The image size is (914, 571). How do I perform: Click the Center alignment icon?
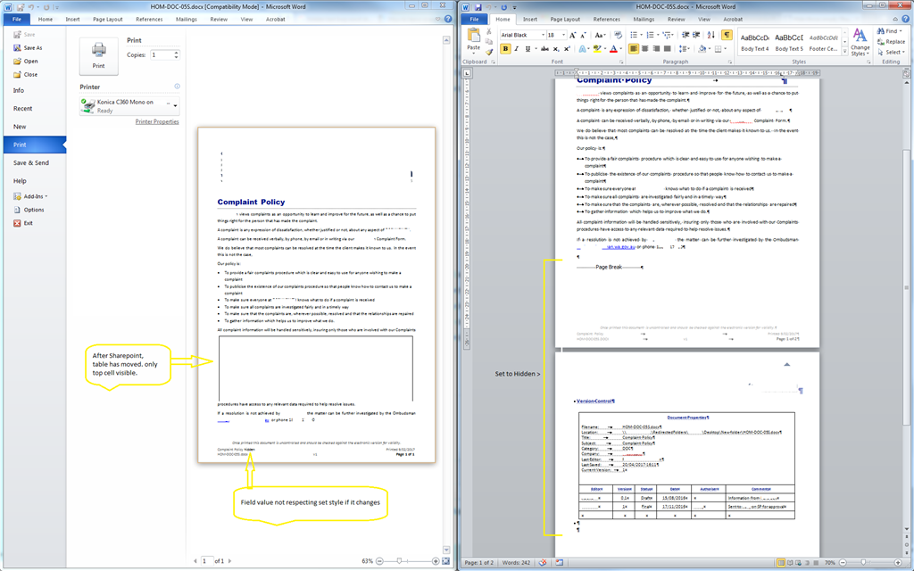click(x=644, y=49)
